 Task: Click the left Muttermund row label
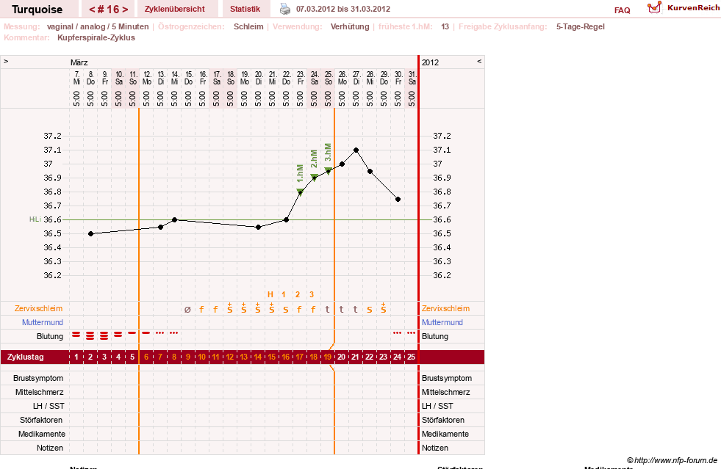[x=43, y=322]
